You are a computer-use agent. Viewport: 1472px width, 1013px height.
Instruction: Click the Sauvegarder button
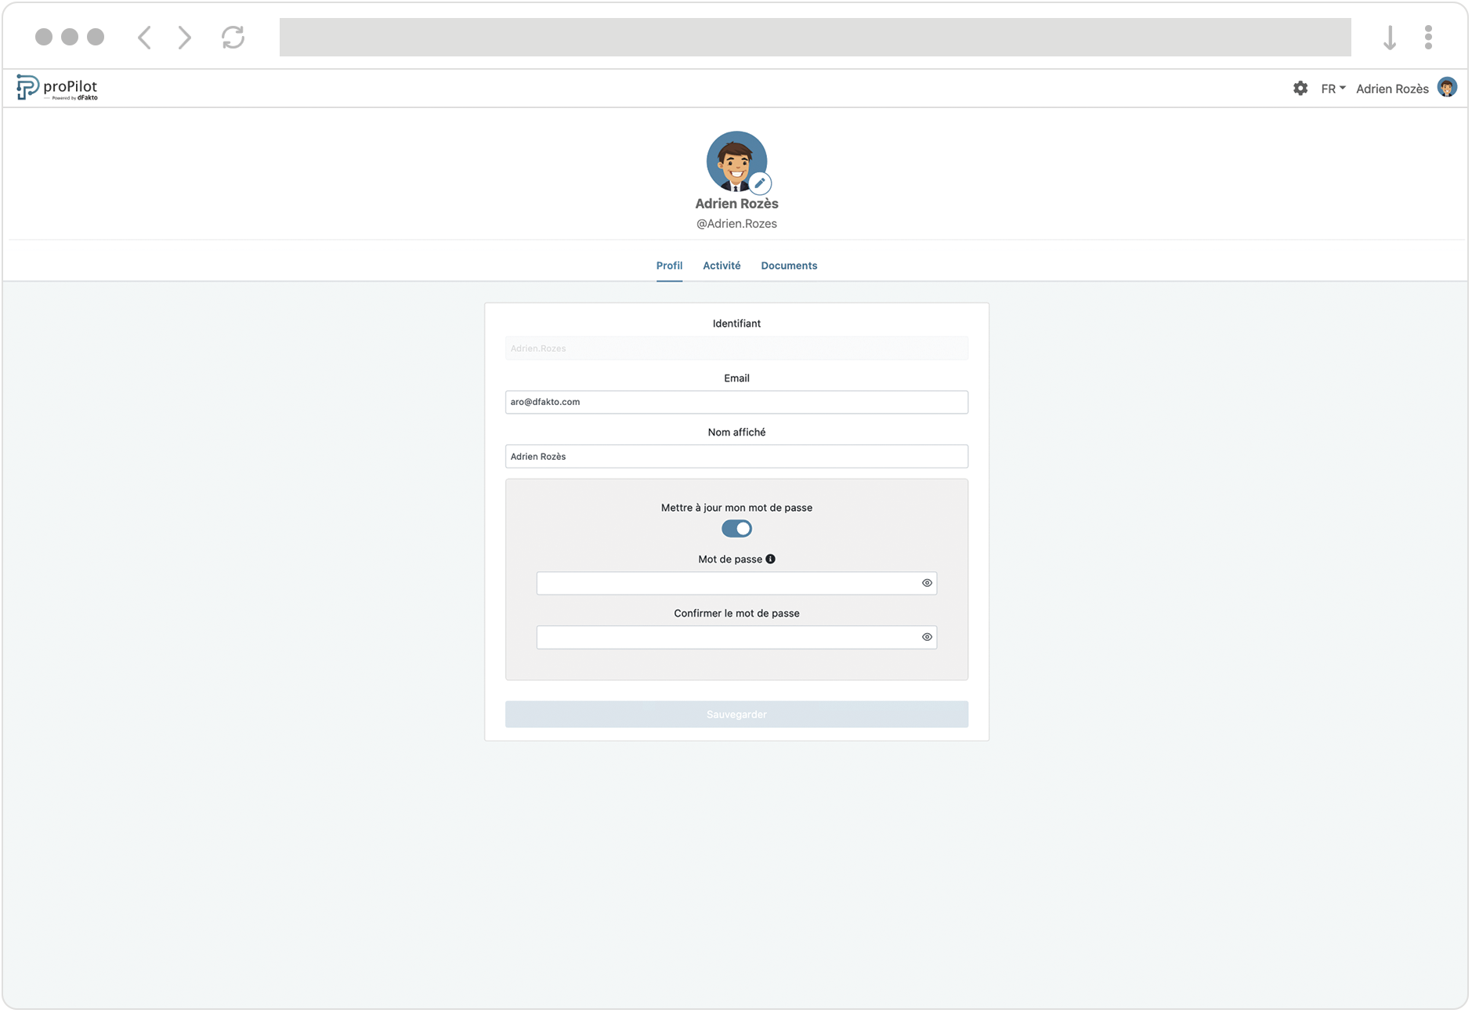point(736,714)
